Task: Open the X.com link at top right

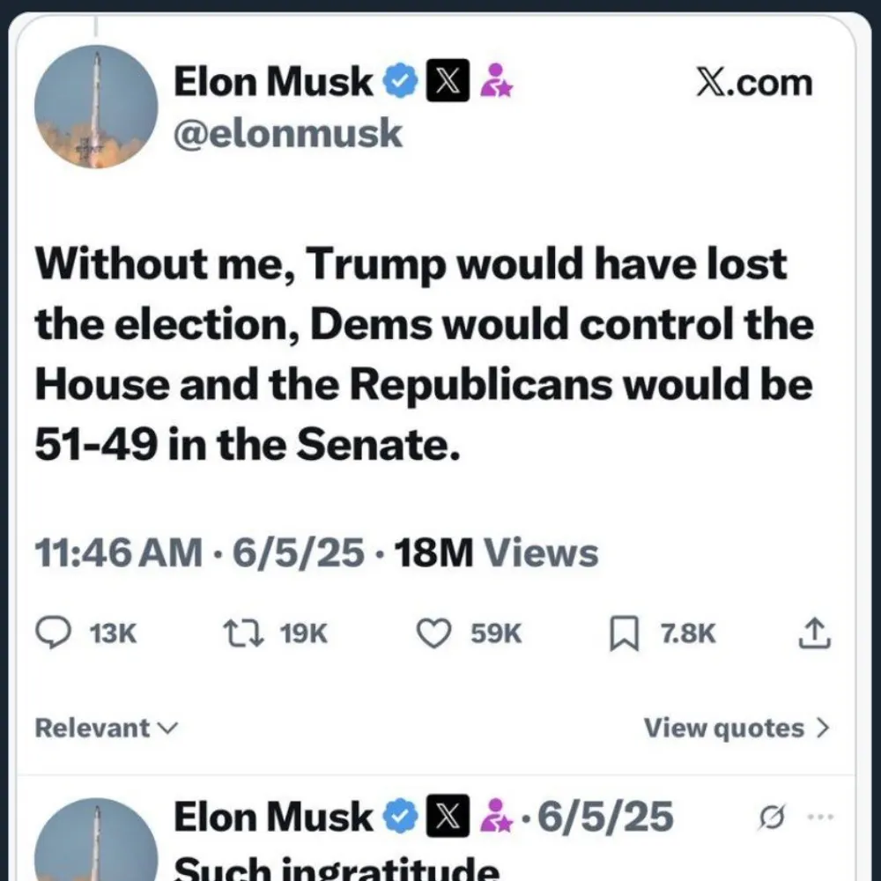Action: (753, 82)
